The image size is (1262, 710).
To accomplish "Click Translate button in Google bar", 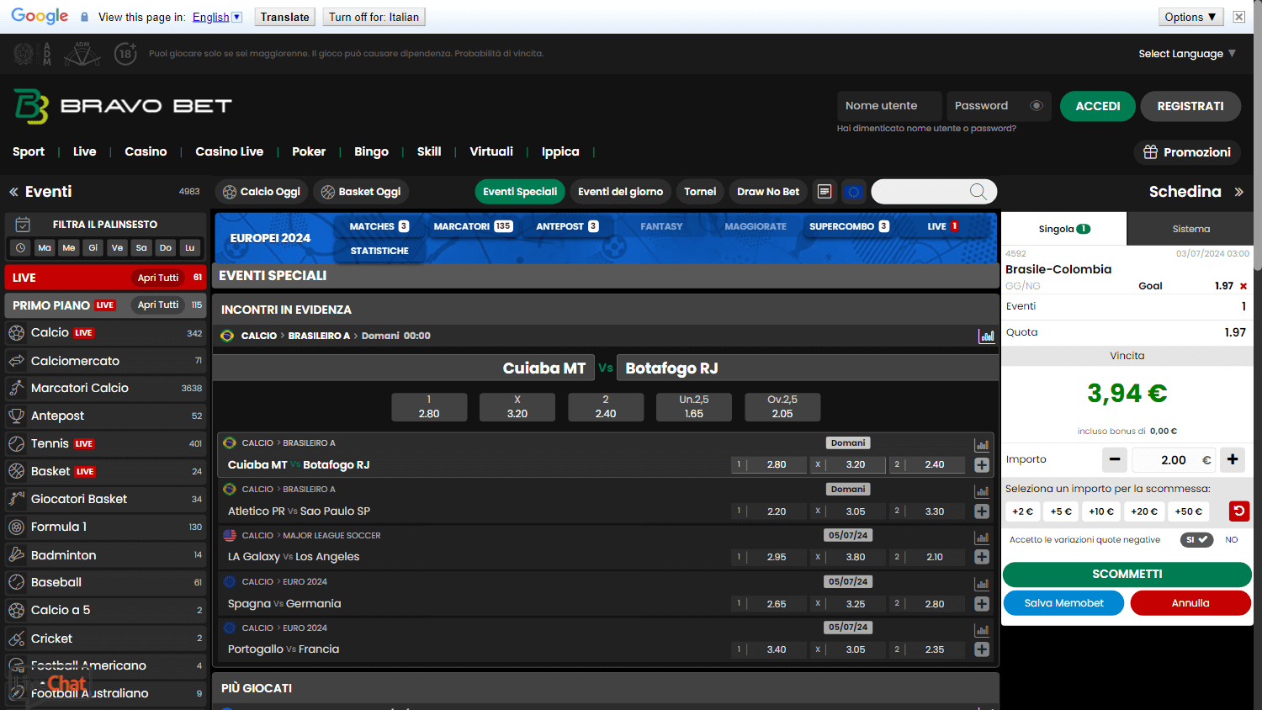I will tap(284, 17).
